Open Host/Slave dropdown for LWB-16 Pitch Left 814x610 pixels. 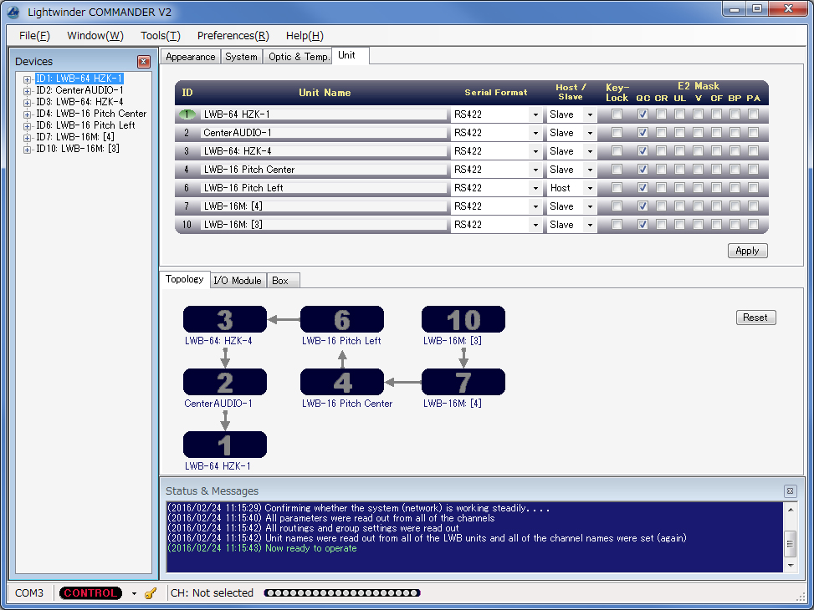[x=590, y=188]
